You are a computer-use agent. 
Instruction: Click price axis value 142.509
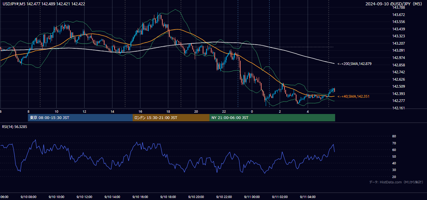(399, 86)
